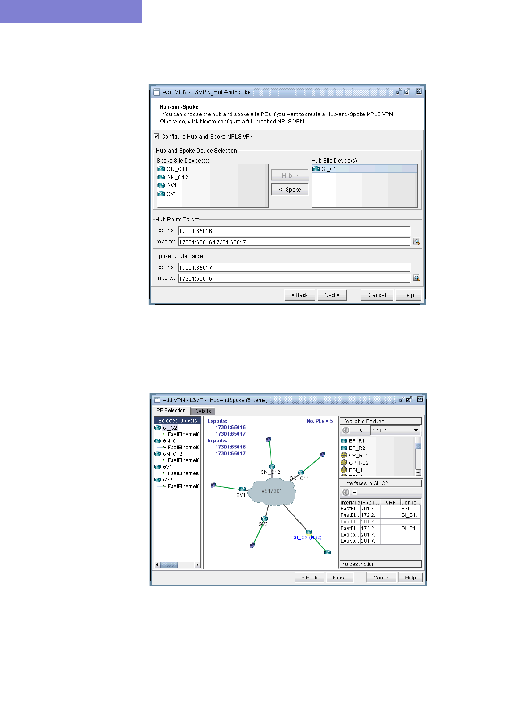Click the GV1 router node in topology map
The image size is (525, 701).
[x=242, y=489]
